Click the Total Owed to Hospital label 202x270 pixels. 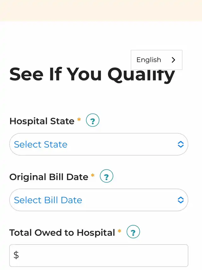tap(62, 233)
